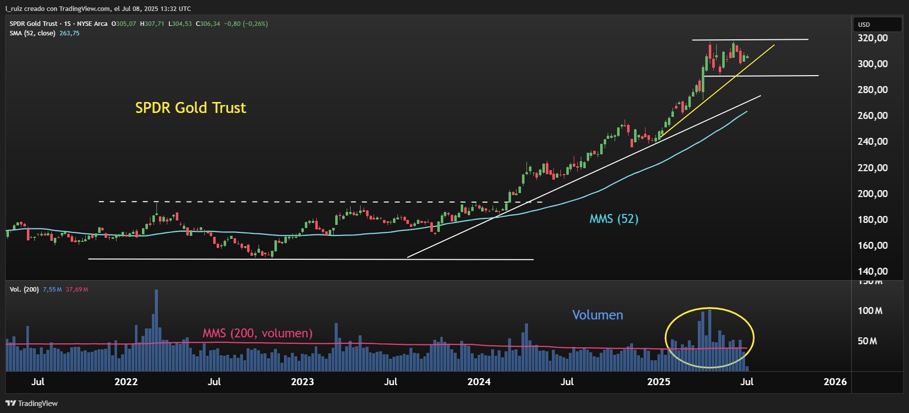The image size is (909, 413).
Task: Click the 2022 label on time axis
Action: point(126,382)
